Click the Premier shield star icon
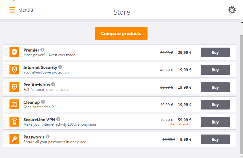The width and height of the screenshot is (243, 158). pyautogui.click(x=14, y=52)
